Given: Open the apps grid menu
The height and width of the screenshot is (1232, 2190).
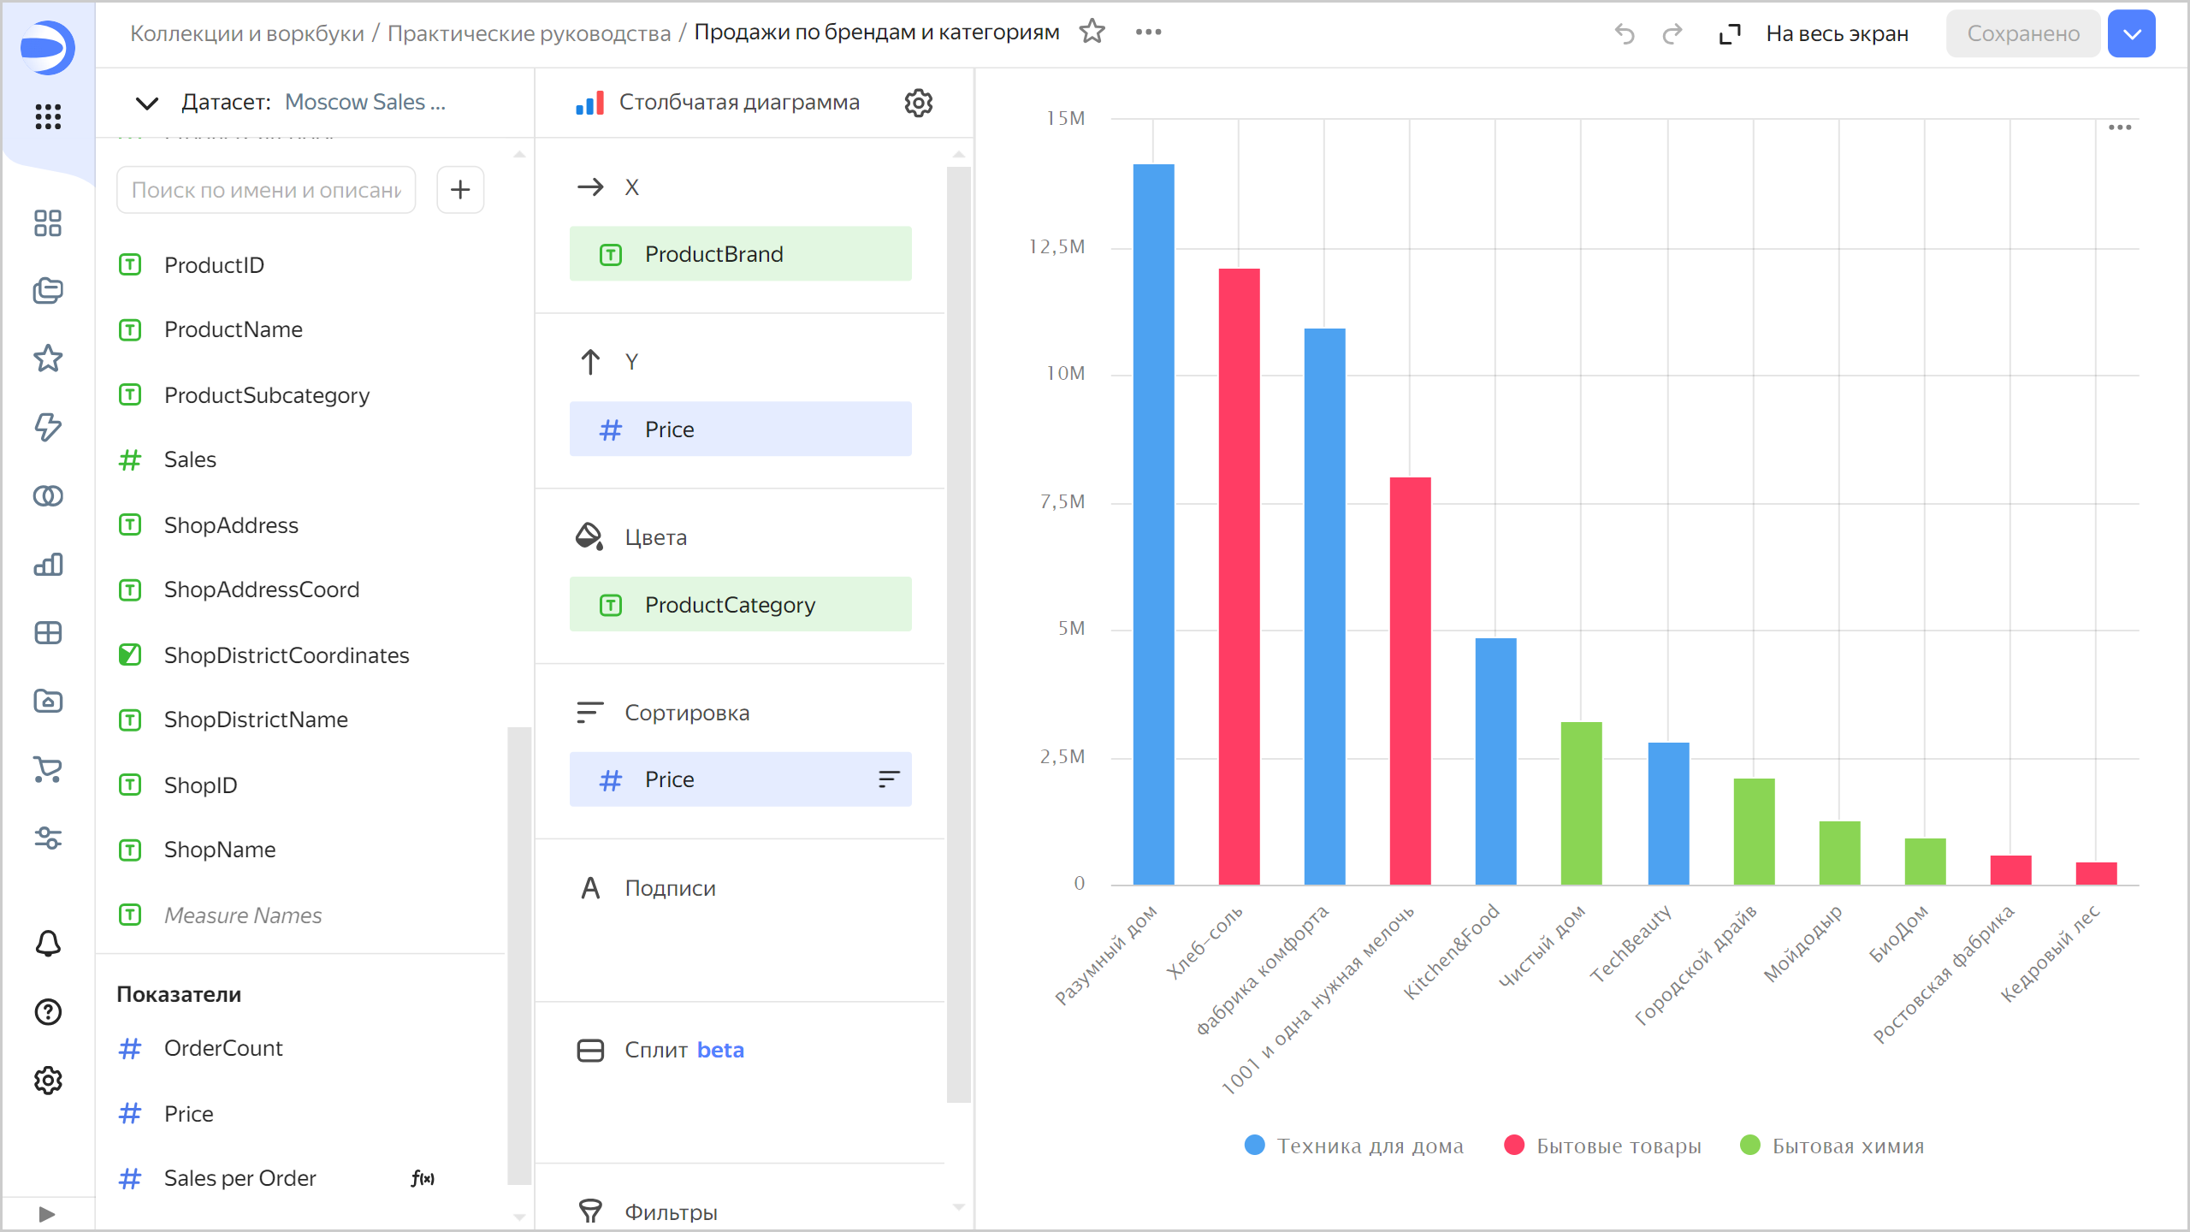Looking at the screenshot, I should [x=48, y=116].
